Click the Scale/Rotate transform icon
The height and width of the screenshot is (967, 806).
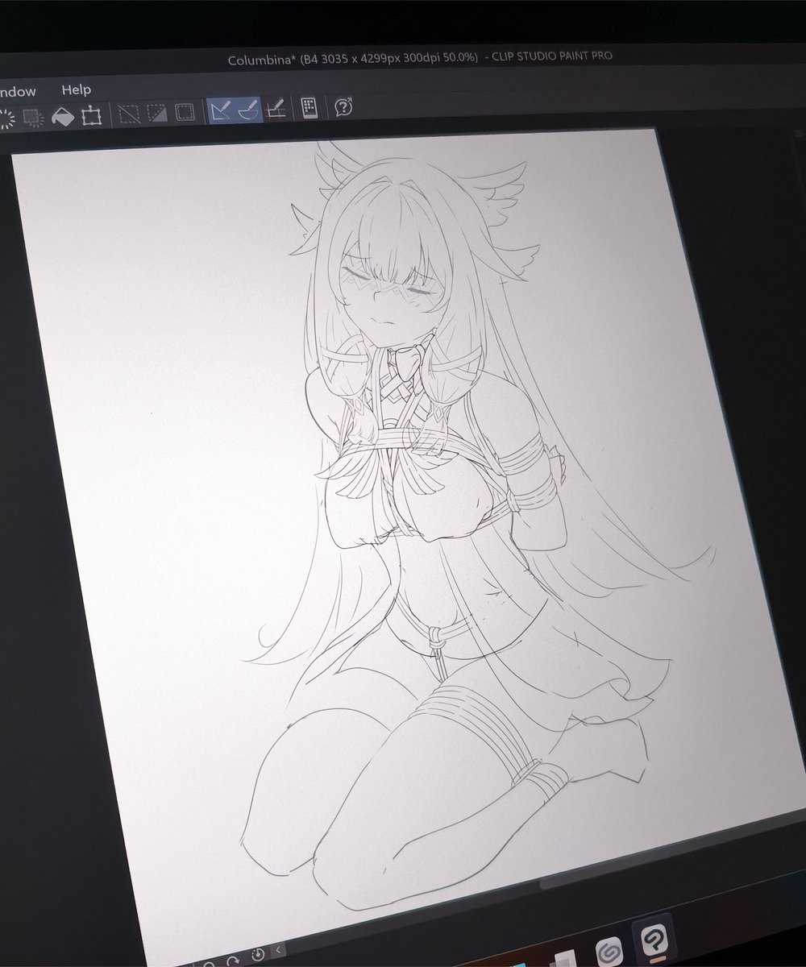91,115
